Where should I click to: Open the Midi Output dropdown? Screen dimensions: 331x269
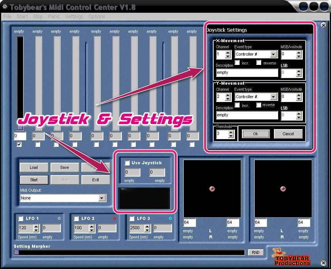pyautogui.click(x=102, y=198)
